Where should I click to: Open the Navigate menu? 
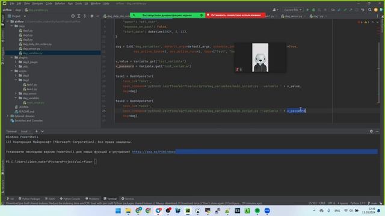37,4
